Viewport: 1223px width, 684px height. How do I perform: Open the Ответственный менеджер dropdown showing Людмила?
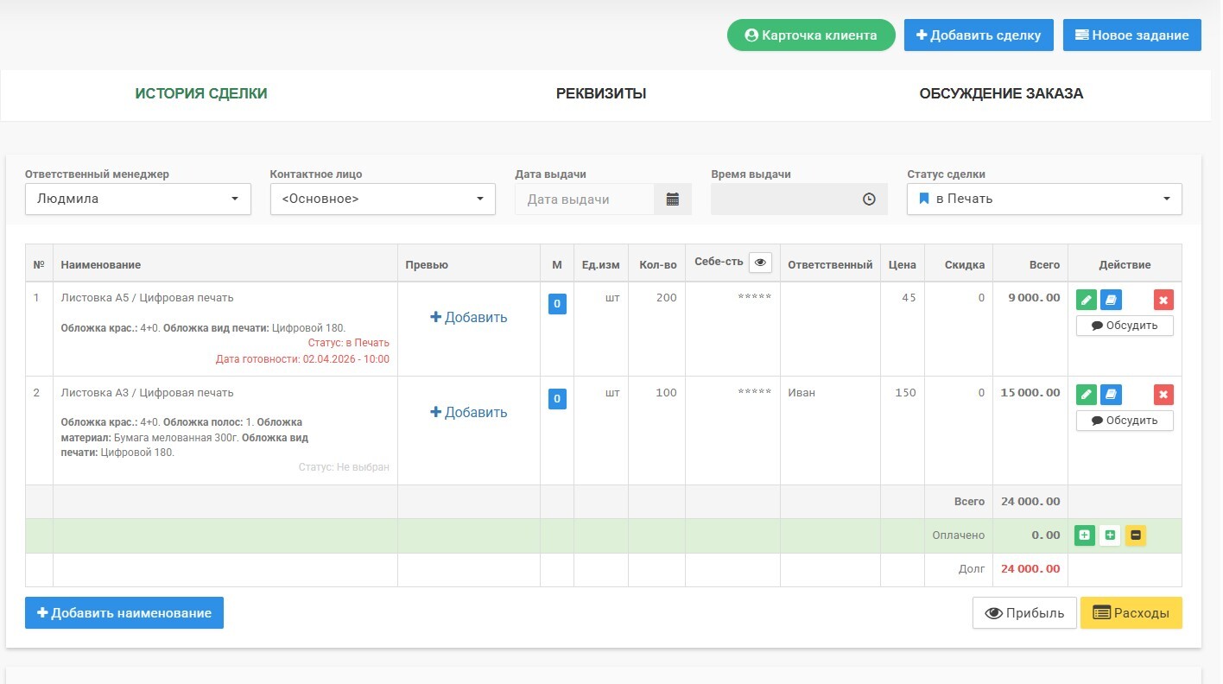coord(138,199)
